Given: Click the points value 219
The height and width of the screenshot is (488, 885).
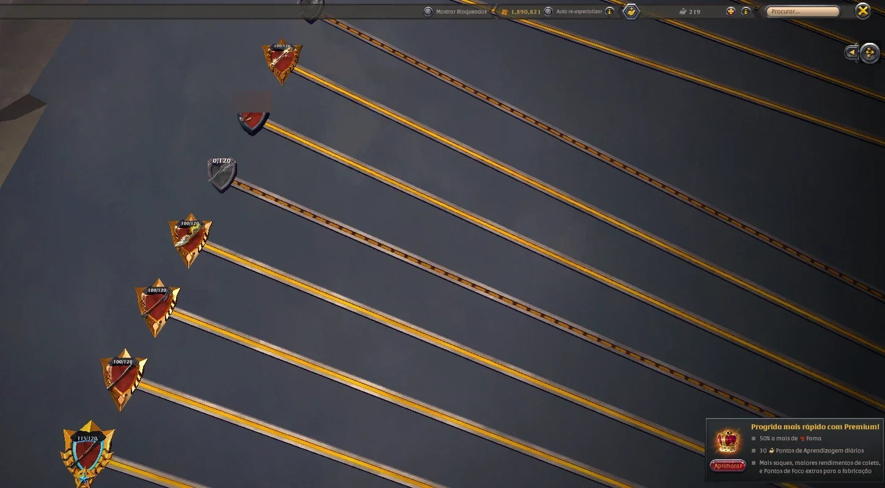Looking at the screenshot, I should [x=694, y=12].
